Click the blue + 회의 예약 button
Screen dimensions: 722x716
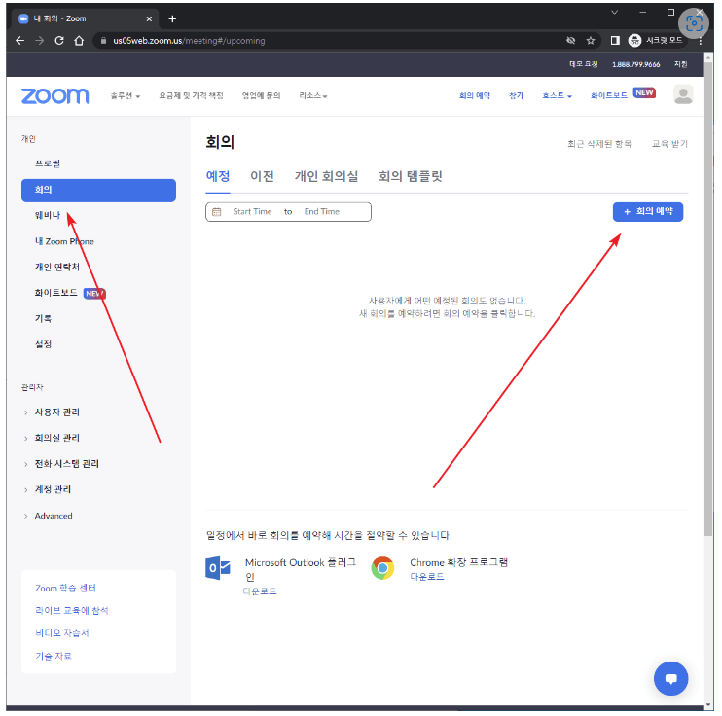point(647,212)
